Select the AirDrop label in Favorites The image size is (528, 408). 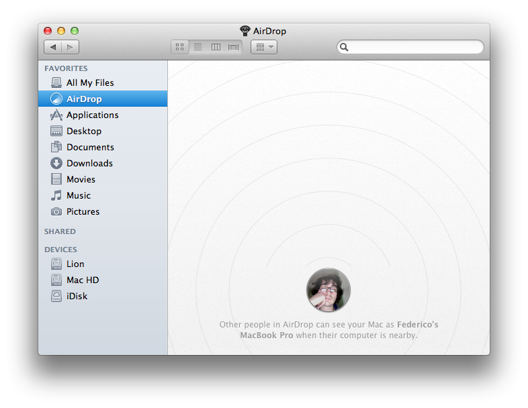click(84, 99)
